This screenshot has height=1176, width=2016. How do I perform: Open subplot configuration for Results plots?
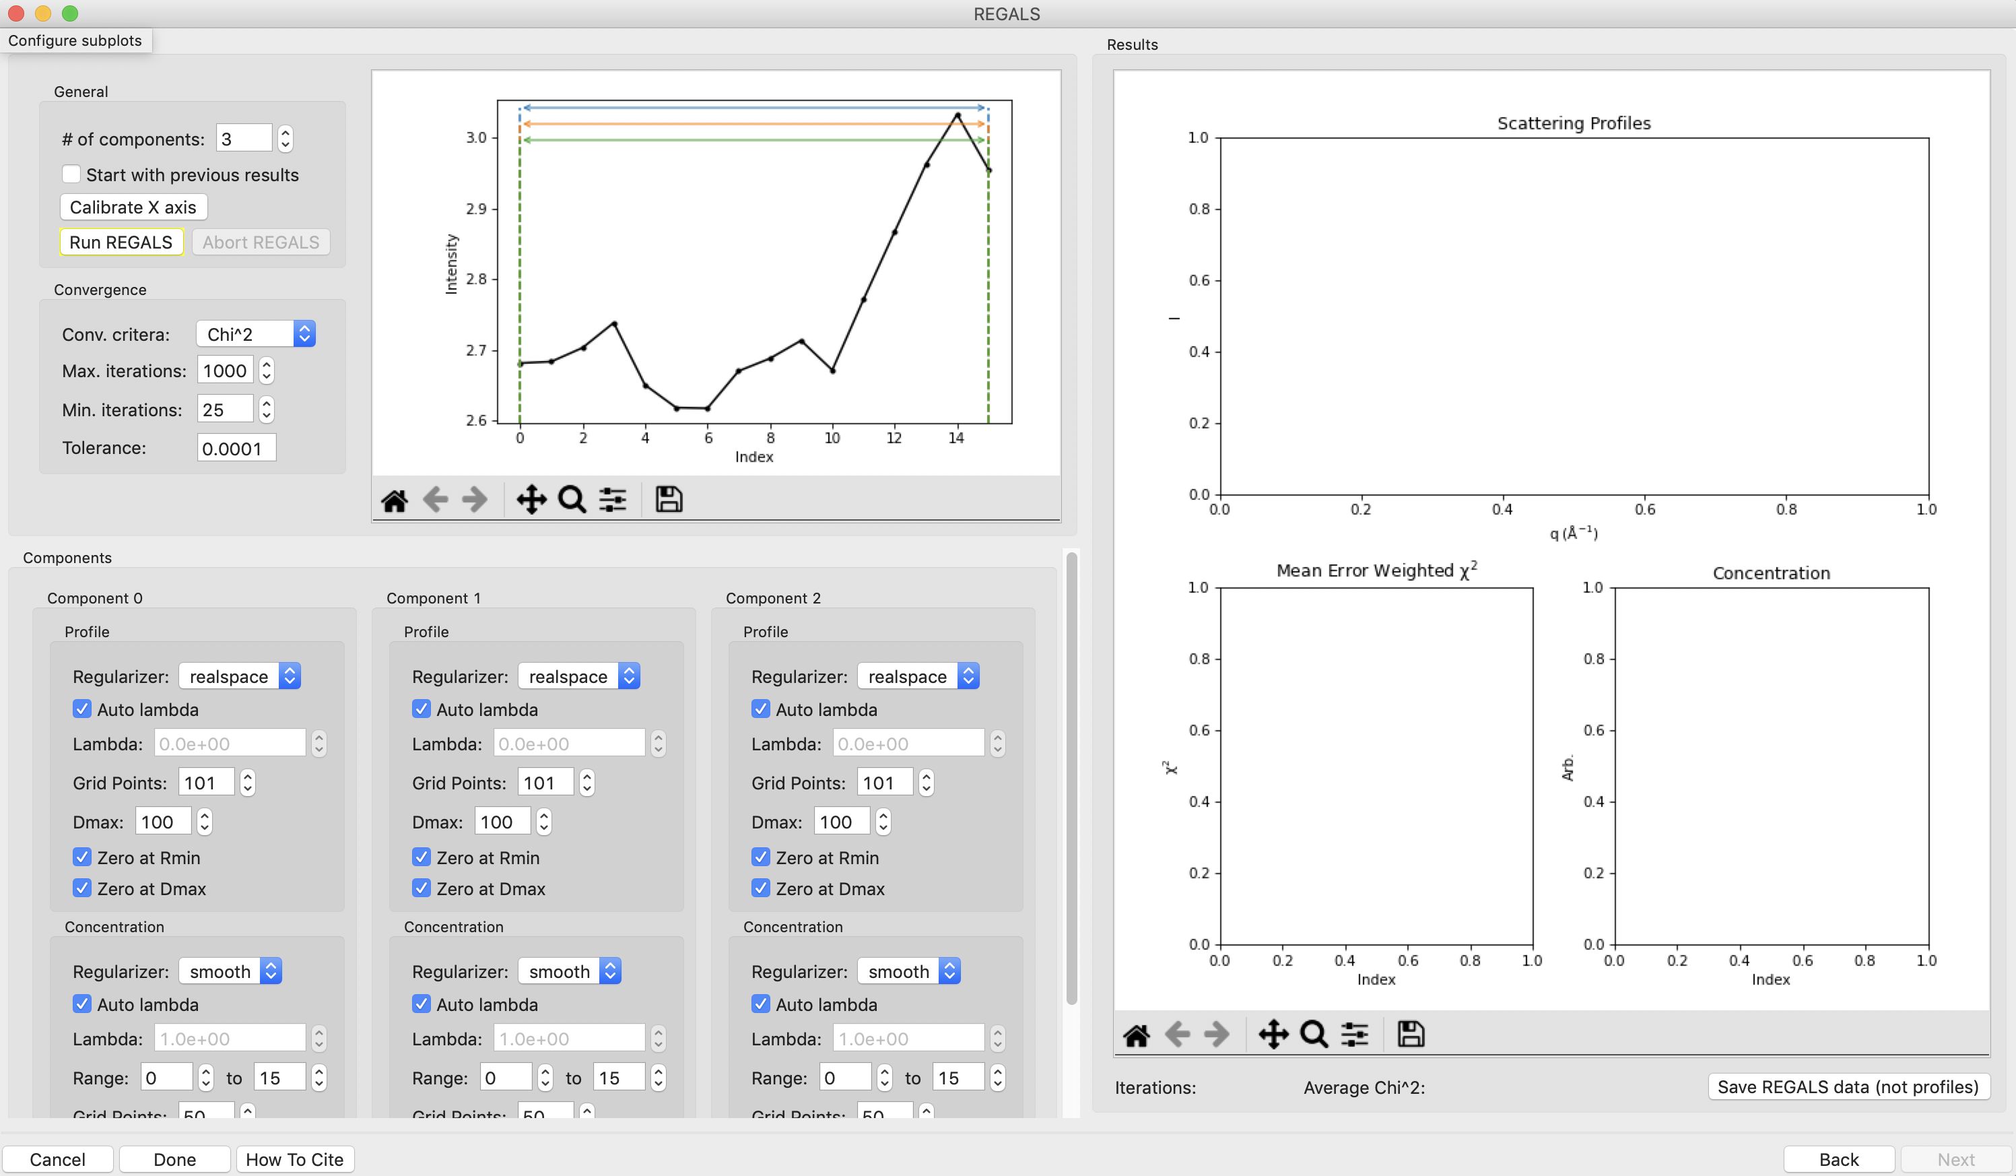point(1355,1035)
